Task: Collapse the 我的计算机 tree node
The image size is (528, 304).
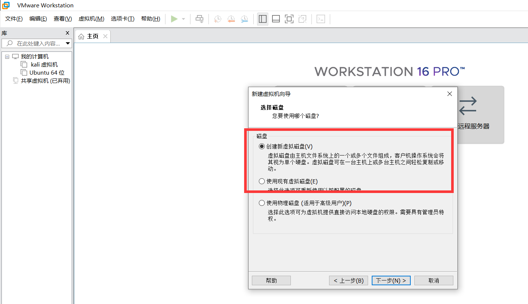Action: (7, 57)
